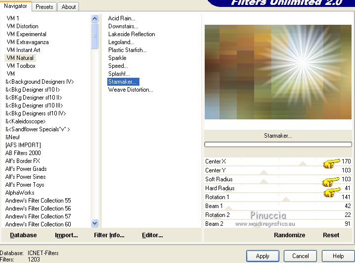Select VM Instant Art category
The image size is (355, 263).
pyautogui.click(x=24, y=50)
